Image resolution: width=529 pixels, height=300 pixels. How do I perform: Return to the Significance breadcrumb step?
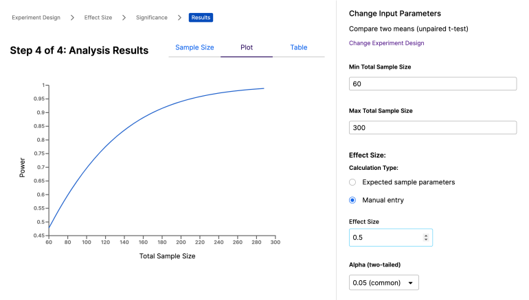pos(150,17)
